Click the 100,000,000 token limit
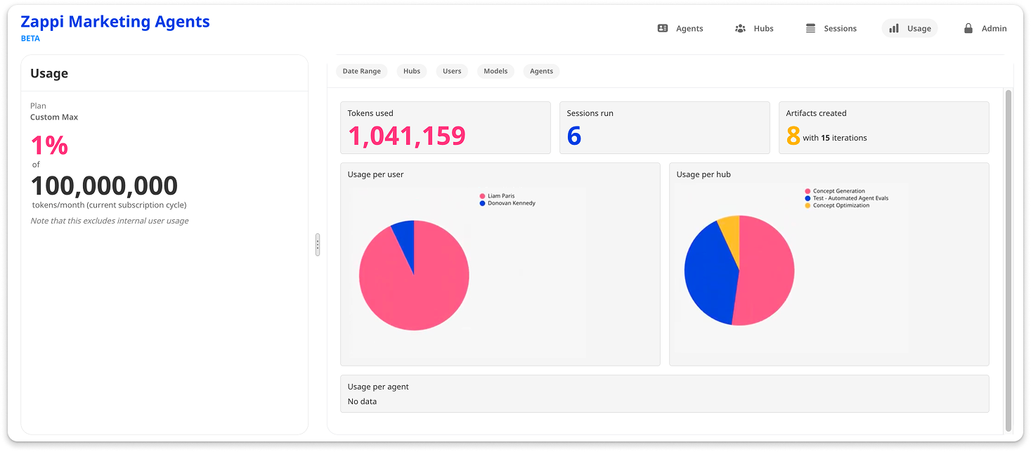1031x452 pixels. click(104, 186)
